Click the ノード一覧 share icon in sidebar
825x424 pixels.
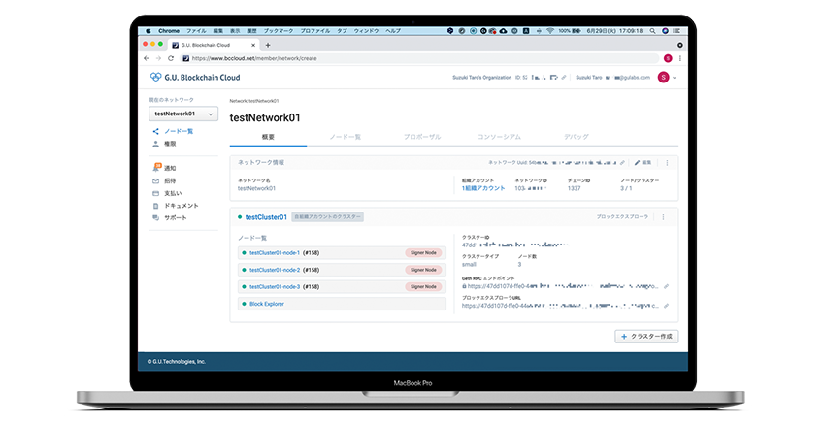click(x=156, y=131)
